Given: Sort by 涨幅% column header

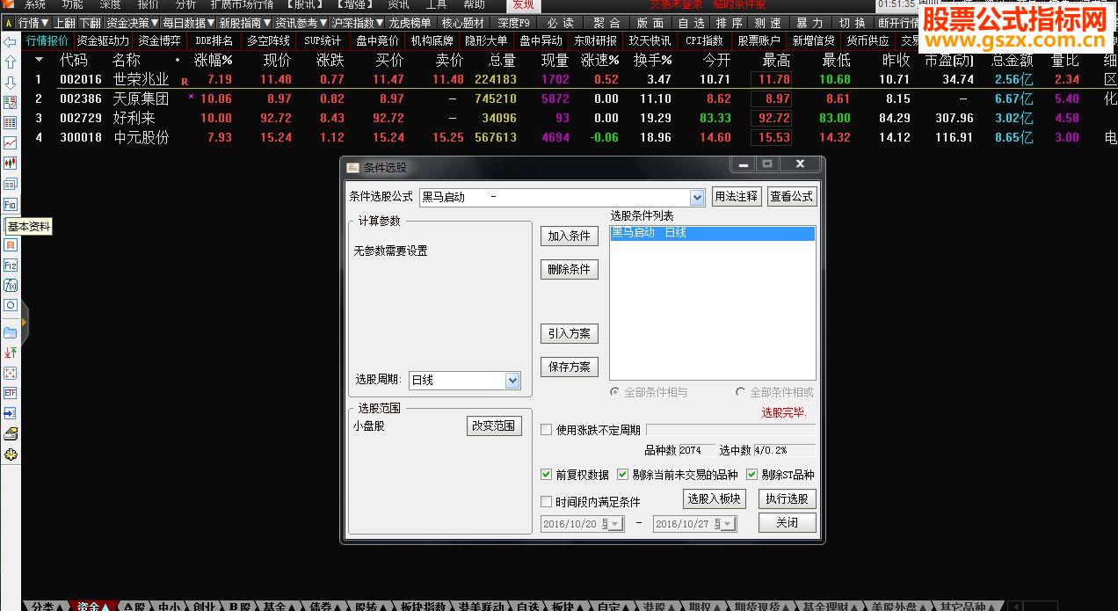Looking at the screenshot, I should 213,60.
